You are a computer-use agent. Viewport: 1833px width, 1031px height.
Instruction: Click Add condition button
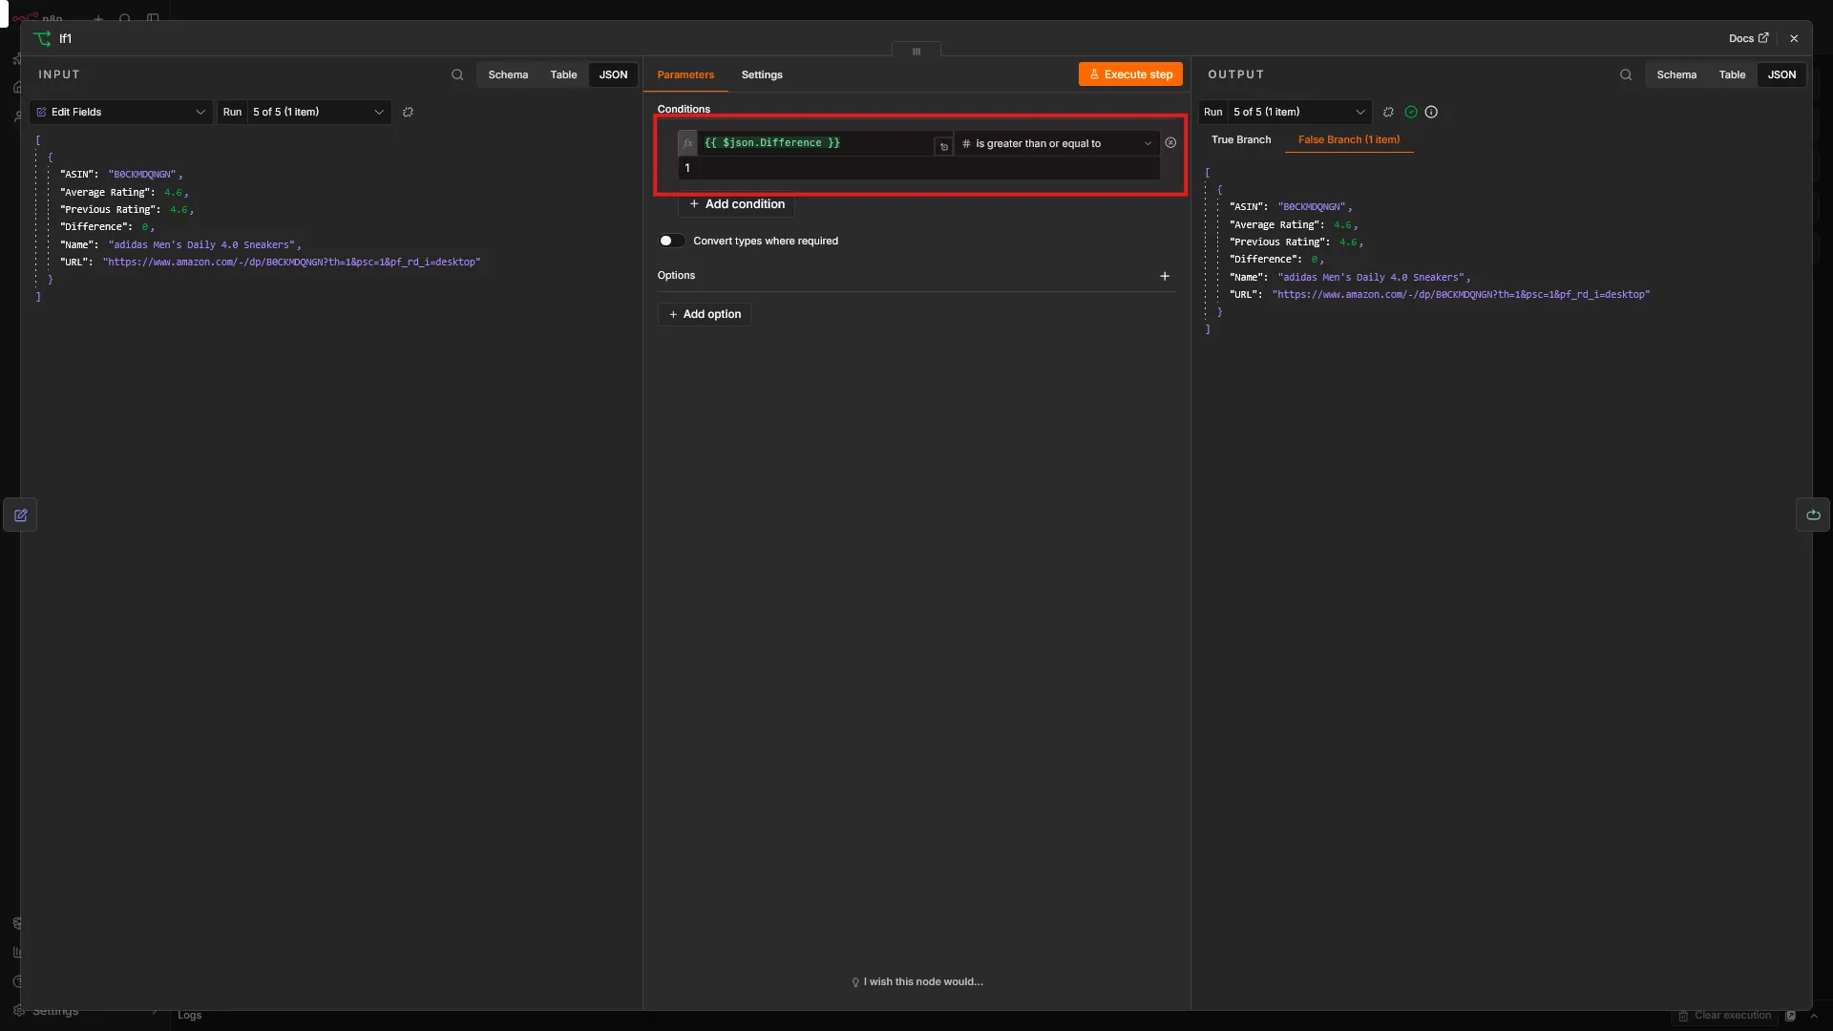pyautogui.click(x=737, y=204)
